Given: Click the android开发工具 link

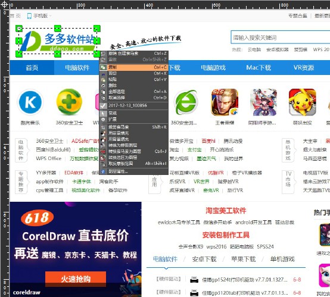Looking at the screenshot, I should pos(253,223).
